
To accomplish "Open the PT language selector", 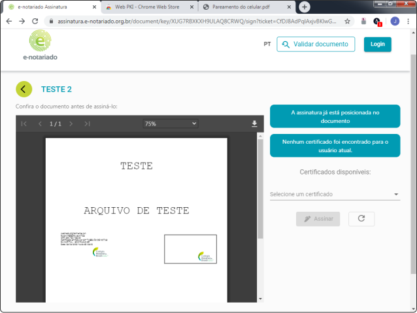I will click(x=267, y=44).
